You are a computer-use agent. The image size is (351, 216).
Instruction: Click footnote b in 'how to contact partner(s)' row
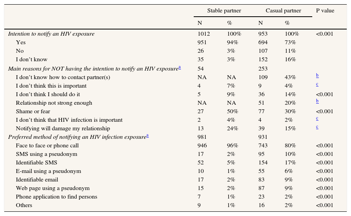pyautogui.click(x=317, y=76)
